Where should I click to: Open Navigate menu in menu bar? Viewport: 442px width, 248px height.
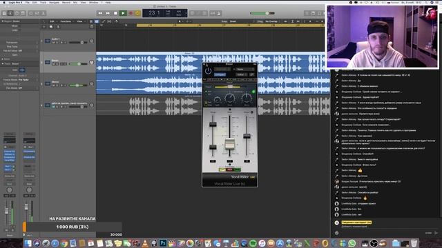[54, 3]
